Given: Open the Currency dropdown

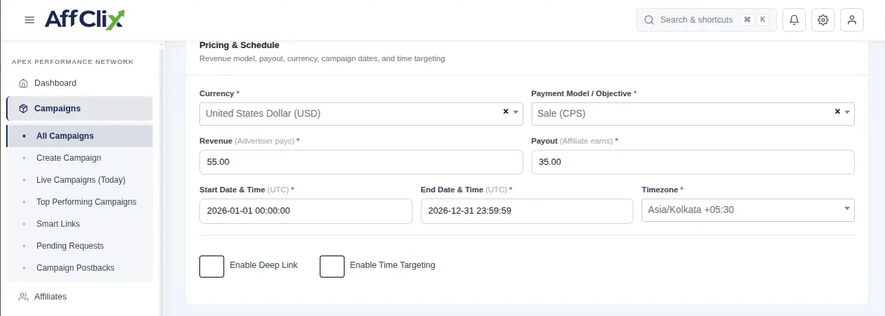Looking at the screenshot, I should (361, 113).
